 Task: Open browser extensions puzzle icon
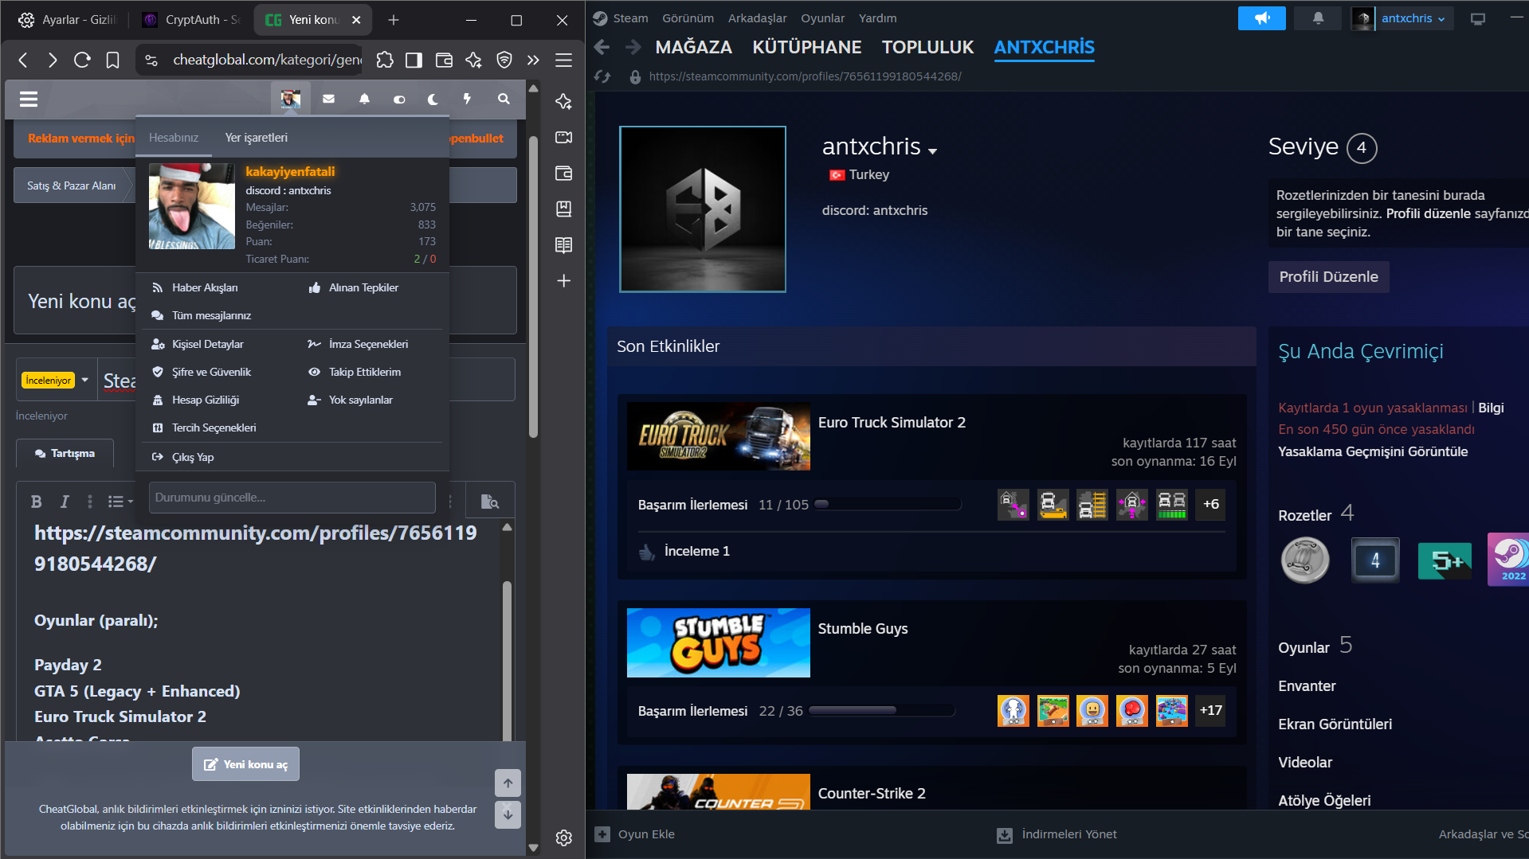pyautogui.click(x=385, y=60)
